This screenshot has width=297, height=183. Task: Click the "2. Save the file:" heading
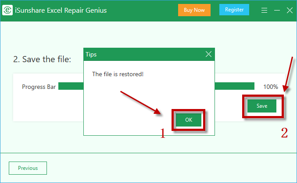tap(42, 60)
